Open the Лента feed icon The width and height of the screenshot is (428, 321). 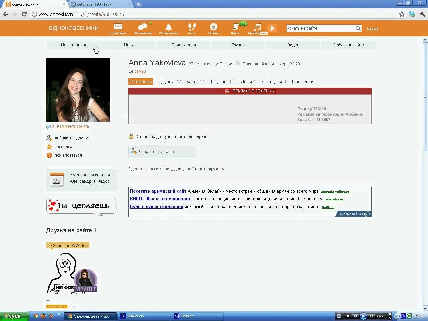(235, 27)
